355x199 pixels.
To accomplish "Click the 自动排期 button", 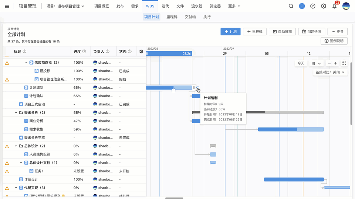I will click(x=282, y=32).
